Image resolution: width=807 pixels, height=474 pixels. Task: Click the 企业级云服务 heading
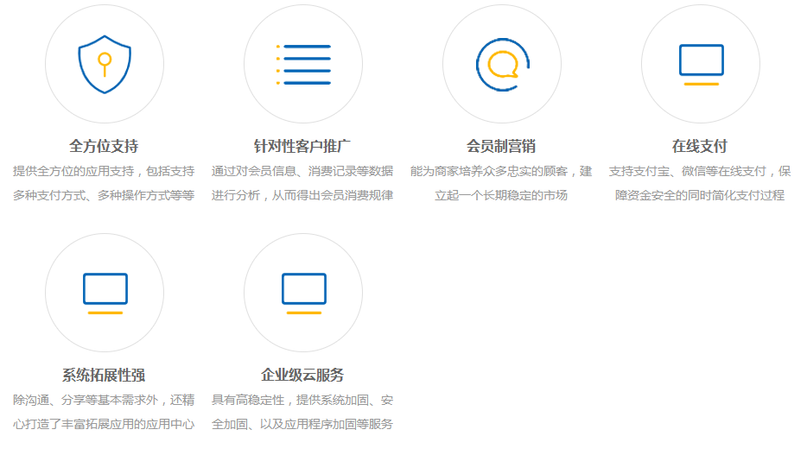pos(302,375)
